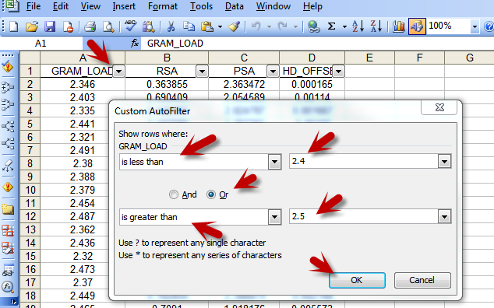Open the GRAM_LOAD column filter dropdown
This screenshot has height=308, width=494.
click(x=118, y=72)
